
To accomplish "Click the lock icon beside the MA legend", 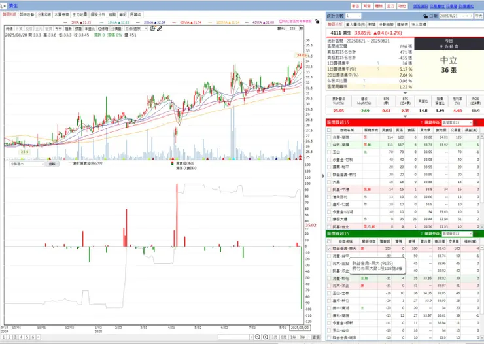I will (x=317, y=22).
